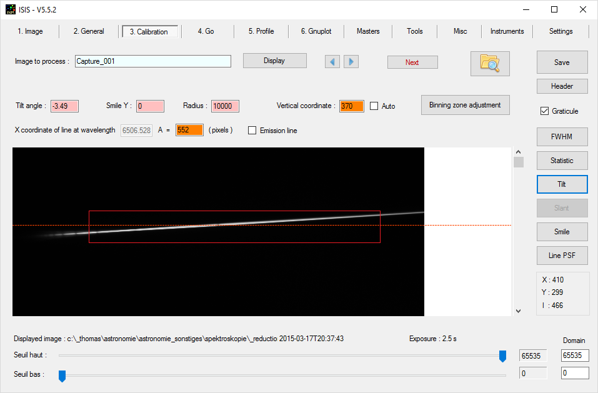Image resolution: width=598 pixels, height=393 pixels.
Task: Open the Masters tab
Action: [x=368, y=31]
